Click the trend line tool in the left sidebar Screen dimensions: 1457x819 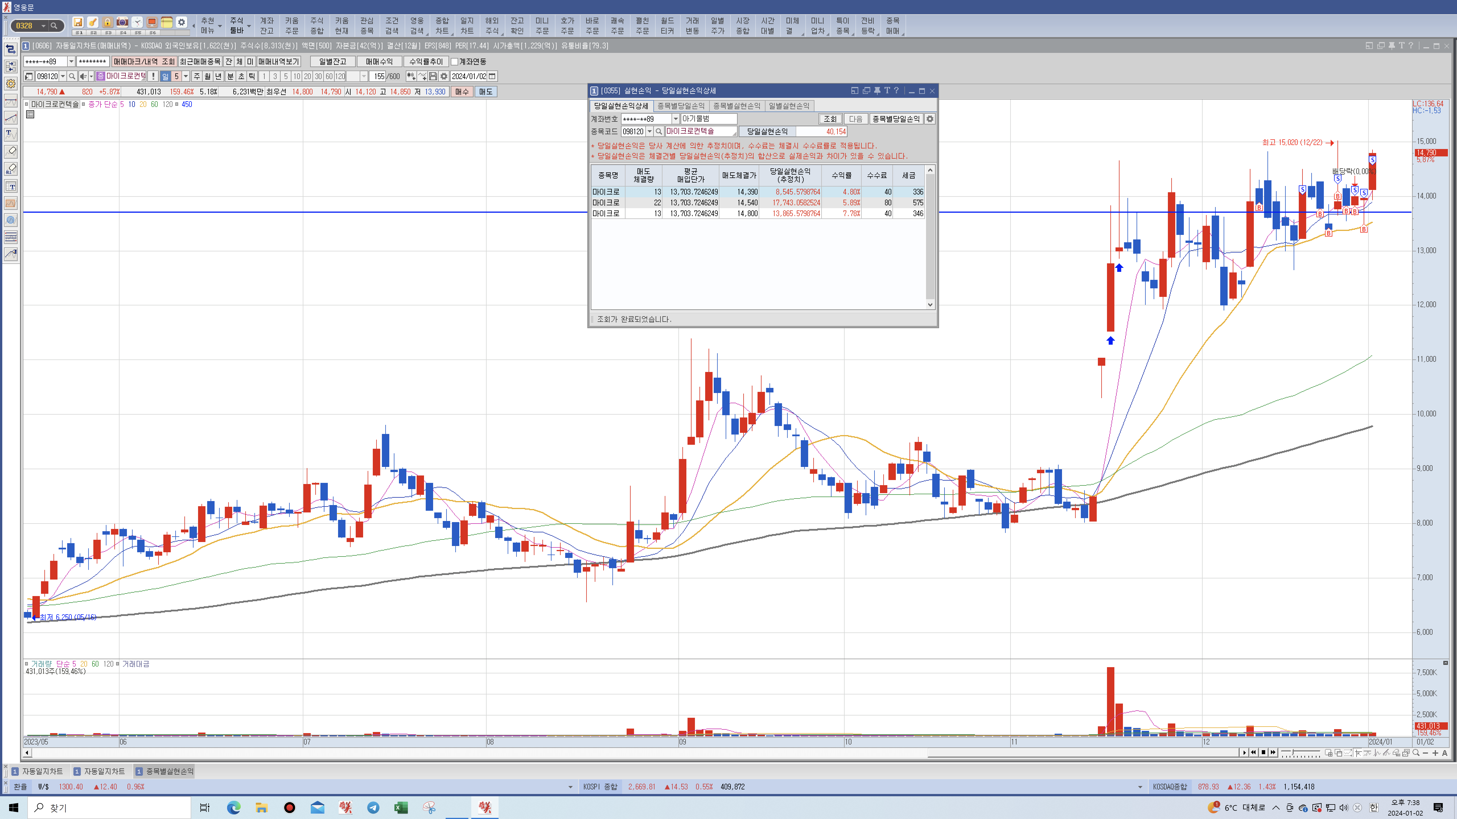click(x=11, y=117)
